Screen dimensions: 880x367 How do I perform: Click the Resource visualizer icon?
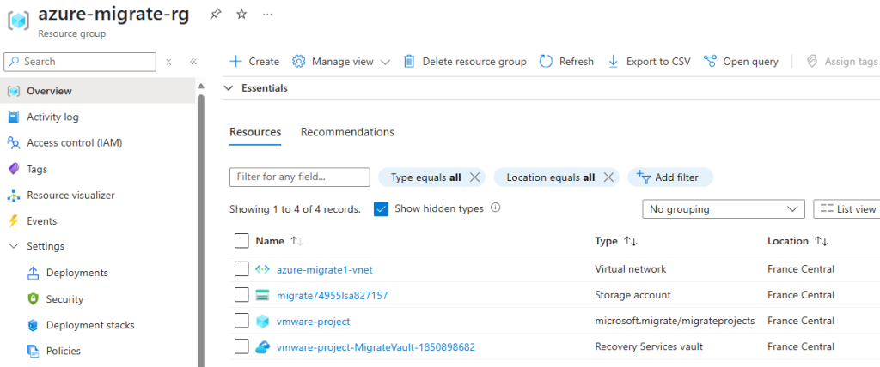[14, 195]
